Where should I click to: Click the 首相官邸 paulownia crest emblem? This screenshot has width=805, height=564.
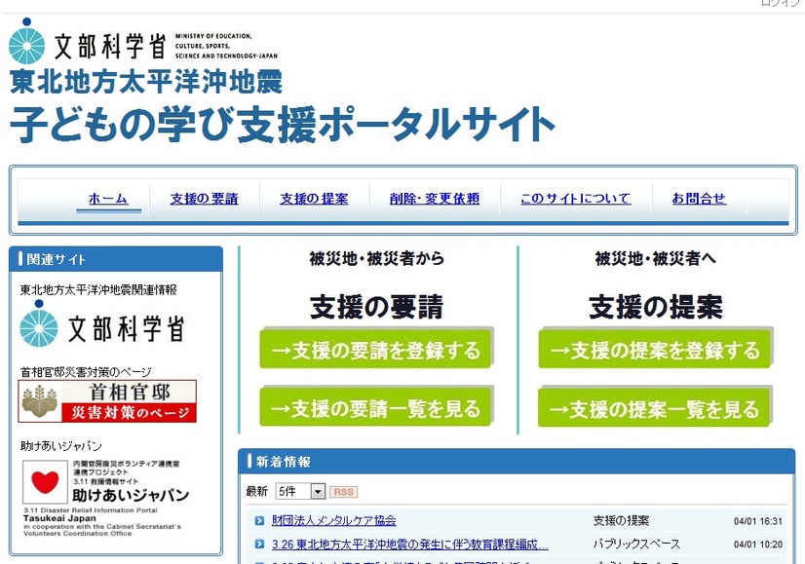point(40,401)
